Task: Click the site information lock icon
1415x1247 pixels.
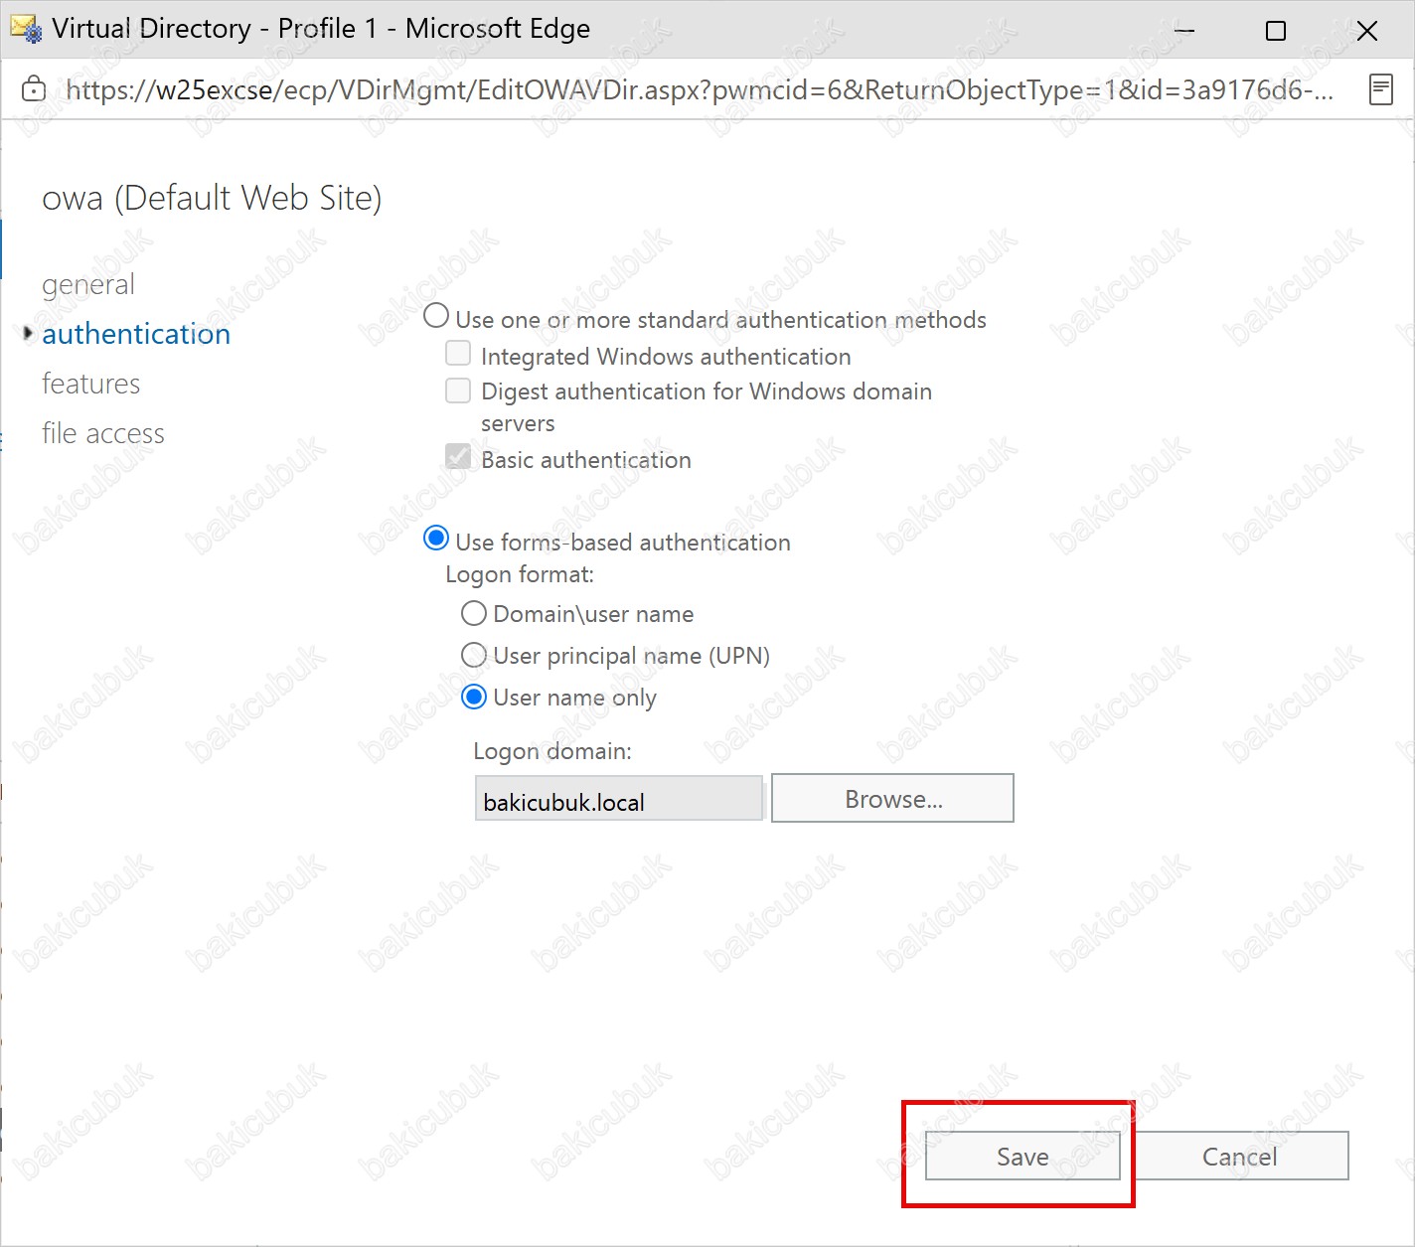Action: click(34, 89)
